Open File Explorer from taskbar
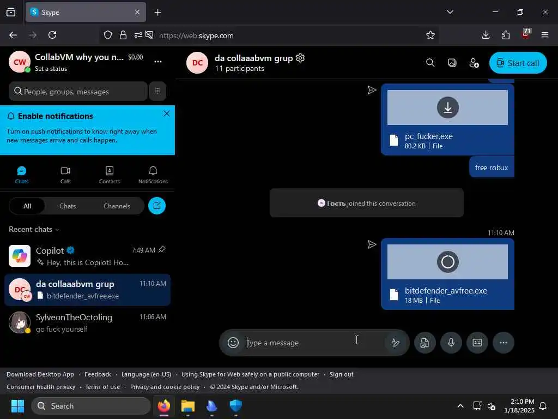558x419 pixels. point(188,406)
